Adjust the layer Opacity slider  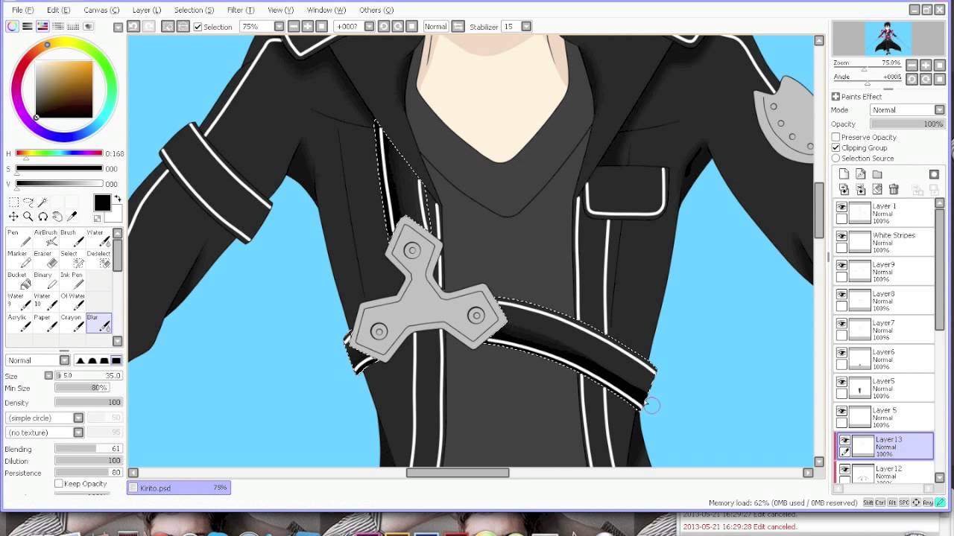(x=907, y=124)
